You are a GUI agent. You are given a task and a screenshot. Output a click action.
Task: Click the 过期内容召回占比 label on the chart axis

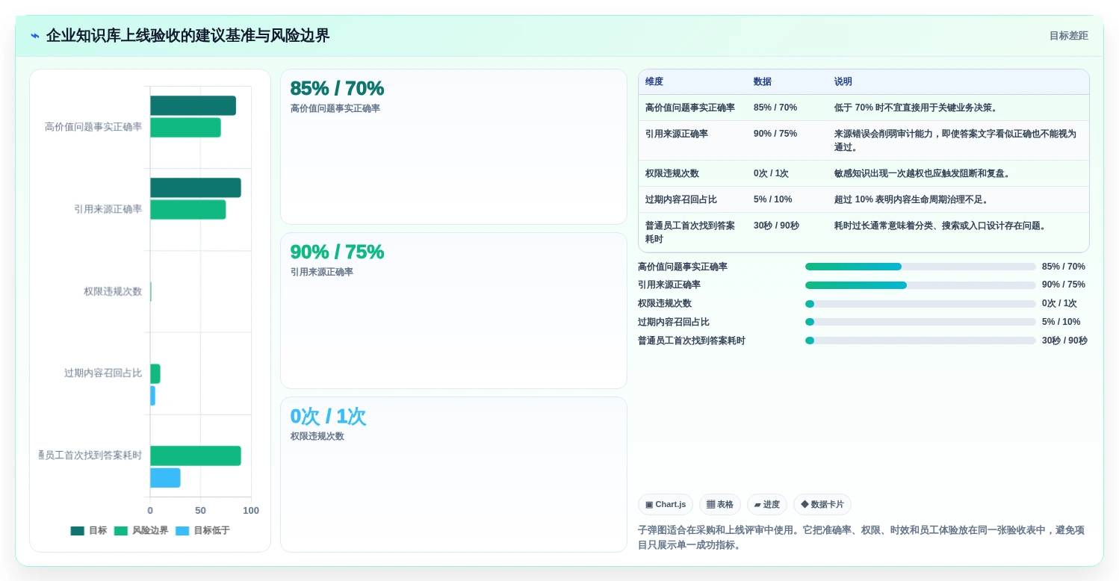[103, 373]
